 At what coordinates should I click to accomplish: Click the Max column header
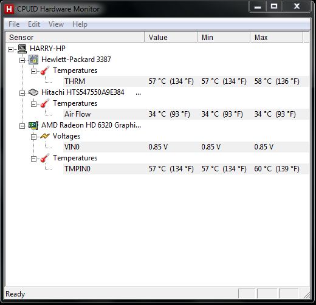tap(276, 37)
